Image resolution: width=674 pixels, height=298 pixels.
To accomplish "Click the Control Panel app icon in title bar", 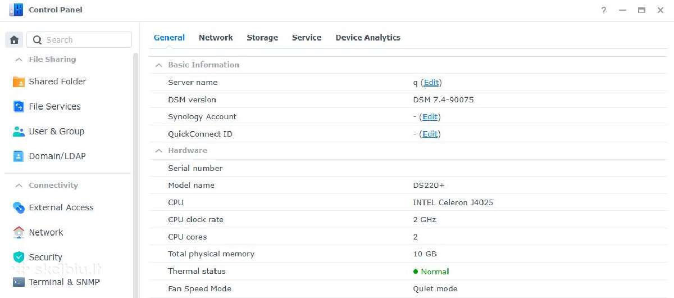I will 16,10.
